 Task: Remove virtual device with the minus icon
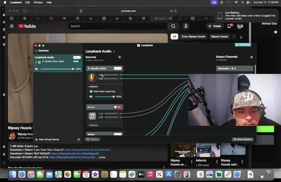[x=79, y=140]
